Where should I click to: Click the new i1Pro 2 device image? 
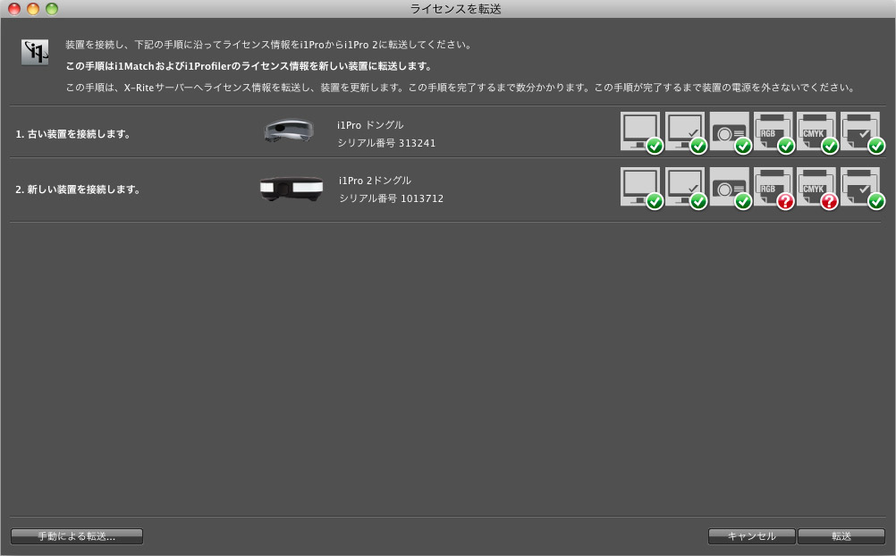[x=292, y=189]
